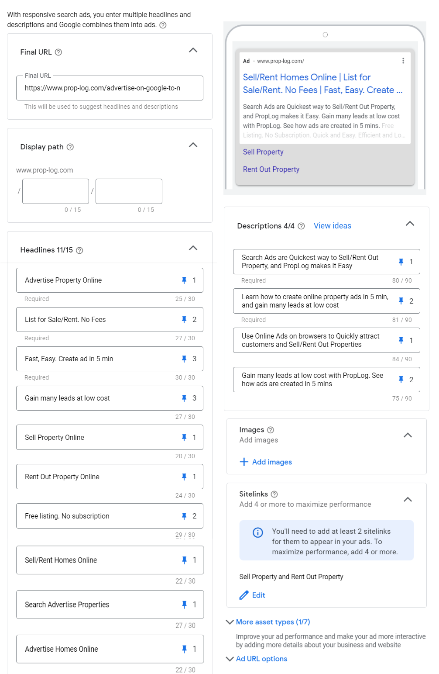Click pin icon on Learn how to create description
Screen dimensions: 439x674
click(401, 301)
